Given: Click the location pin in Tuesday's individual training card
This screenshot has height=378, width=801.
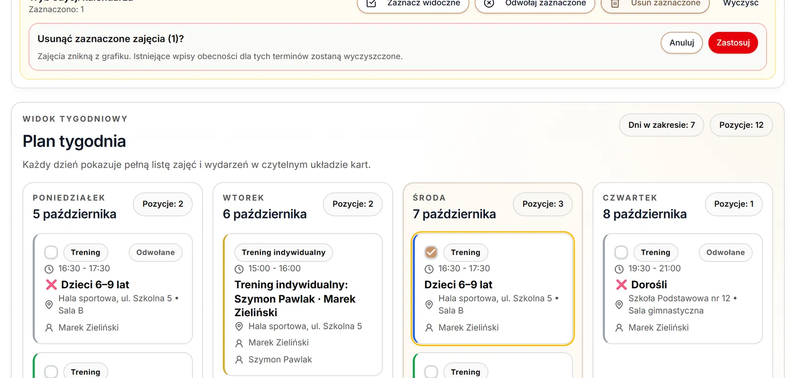Looking at the screenshot, I should [x=239, y=326].
